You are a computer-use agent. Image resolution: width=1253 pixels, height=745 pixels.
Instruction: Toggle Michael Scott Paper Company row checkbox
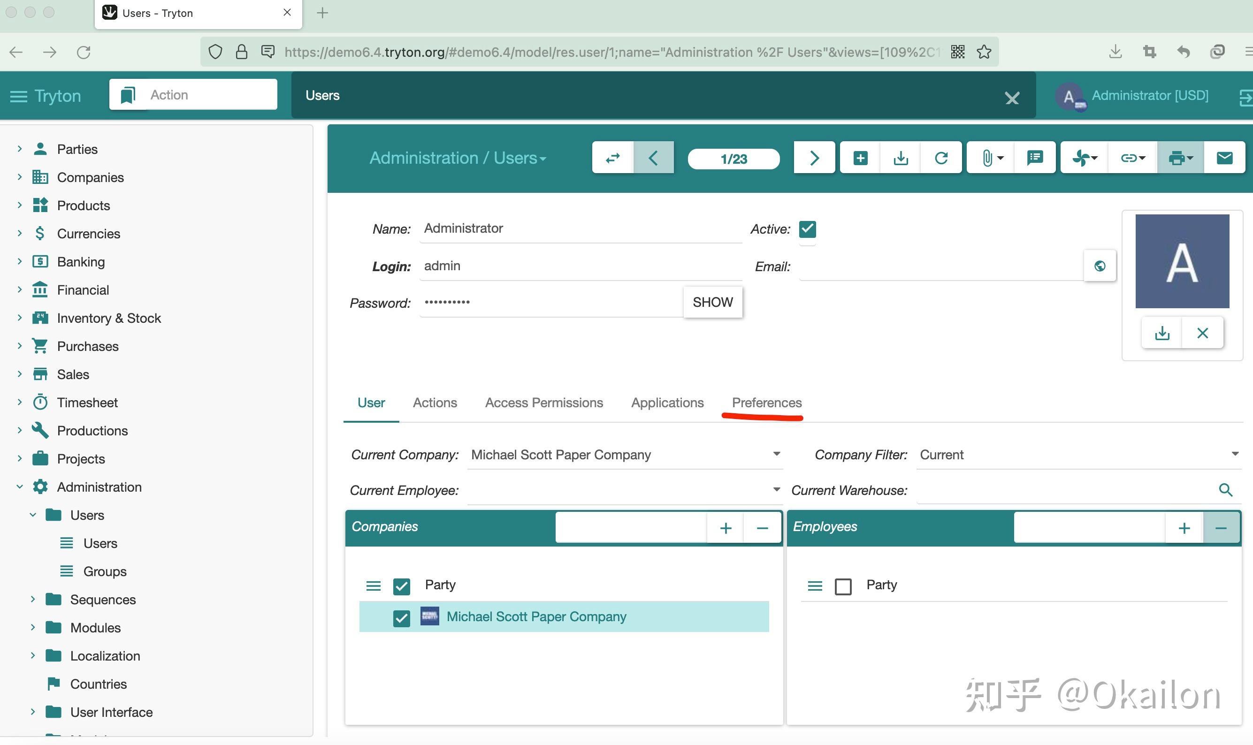click(401, 617)
